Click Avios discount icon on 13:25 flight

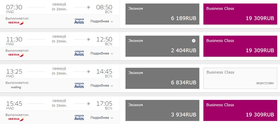coord(79,85)
